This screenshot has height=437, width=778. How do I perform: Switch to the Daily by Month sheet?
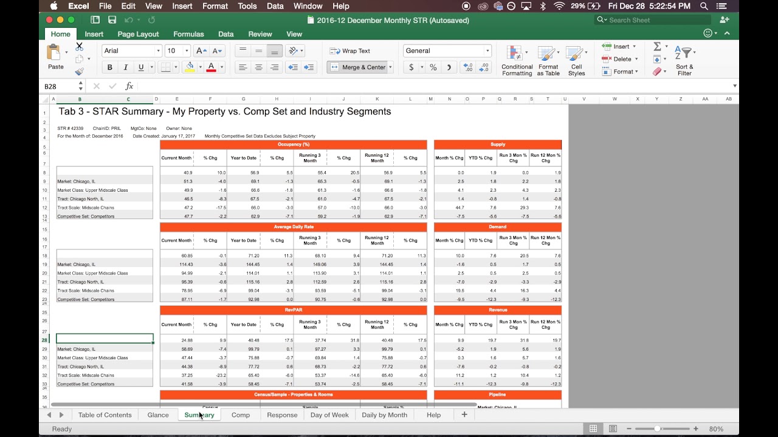pos(384,415)
